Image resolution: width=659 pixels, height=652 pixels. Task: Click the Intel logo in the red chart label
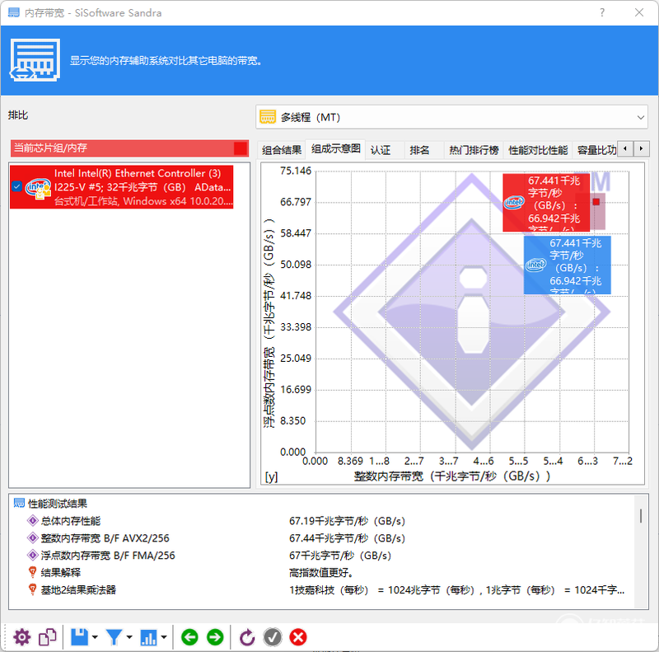(x=513, y=203)
